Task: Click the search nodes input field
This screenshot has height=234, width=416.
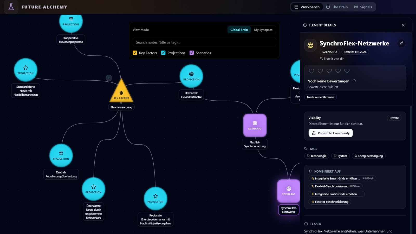Action: [204, 42]
